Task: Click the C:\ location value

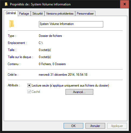Action: point(41,43)
